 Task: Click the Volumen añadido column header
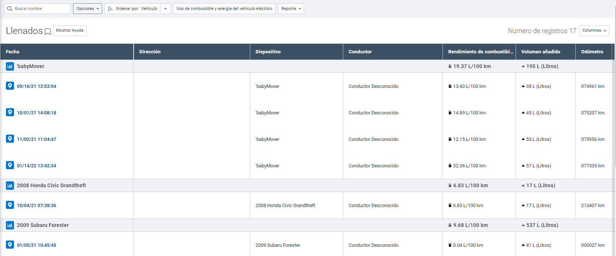pos(540,52)
